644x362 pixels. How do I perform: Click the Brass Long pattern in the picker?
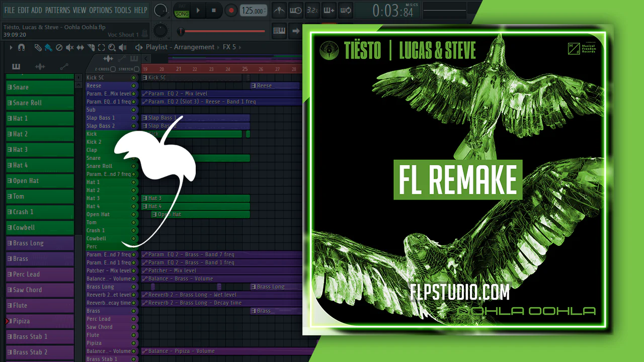[x=40, y=243]
